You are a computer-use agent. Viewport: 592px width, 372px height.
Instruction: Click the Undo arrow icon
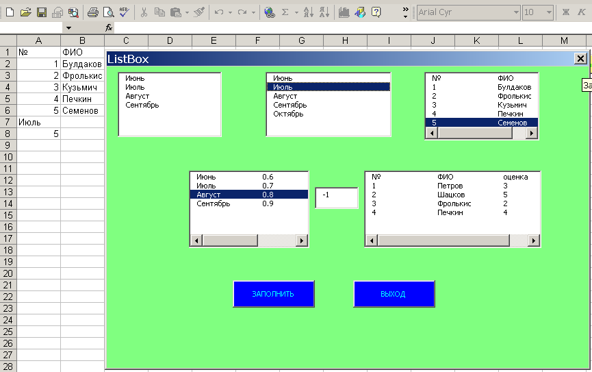[x=218, y=12]
